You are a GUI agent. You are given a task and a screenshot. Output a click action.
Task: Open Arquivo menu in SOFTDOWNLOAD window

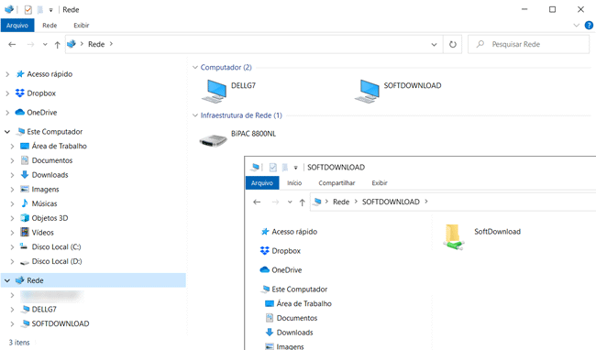click(x=262, y=183)
